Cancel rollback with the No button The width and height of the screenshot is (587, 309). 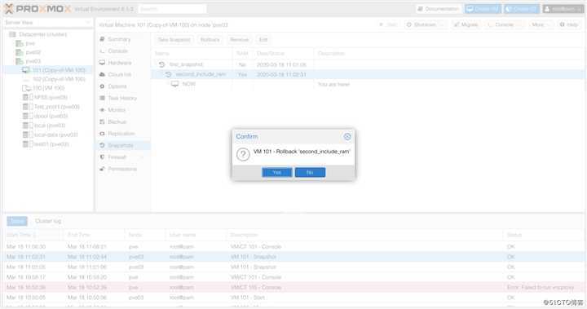point(310,172)
